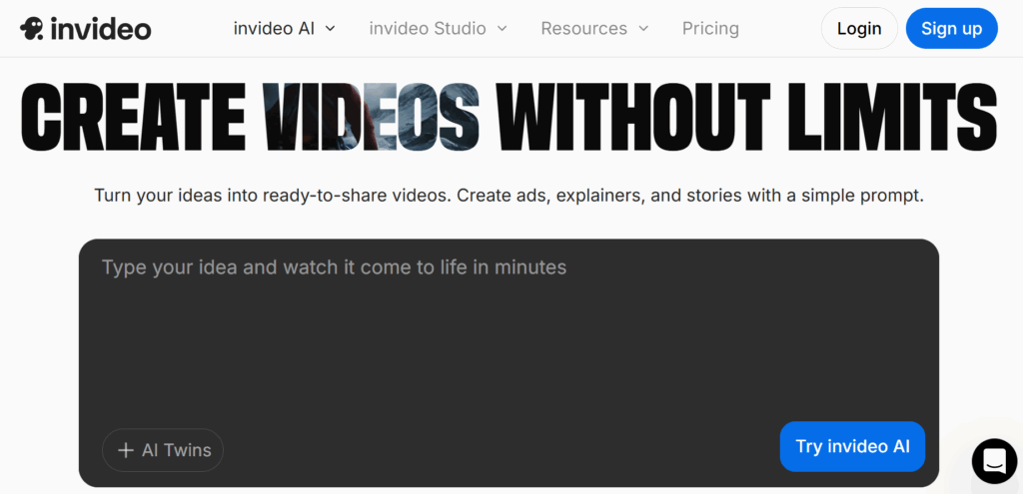Click the invideo logo in the header
The height and width of the screenshot is (494, 1023).
pyautogui.click(x=86, y=29)
